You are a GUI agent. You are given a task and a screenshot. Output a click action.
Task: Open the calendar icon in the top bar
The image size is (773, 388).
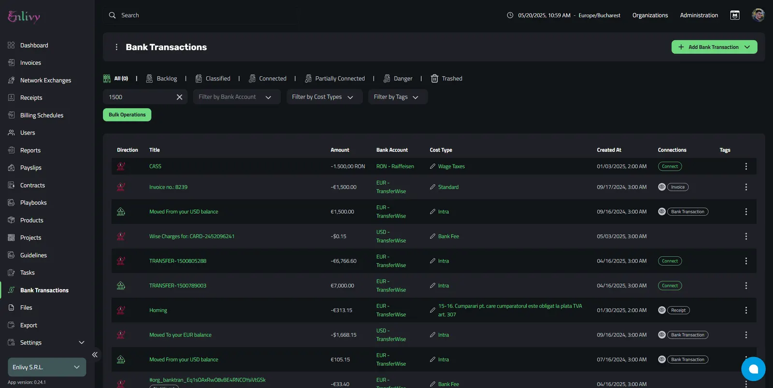click(735, 15)
